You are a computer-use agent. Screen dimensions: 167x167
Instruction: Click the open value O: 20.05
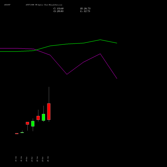pos(58,11)
